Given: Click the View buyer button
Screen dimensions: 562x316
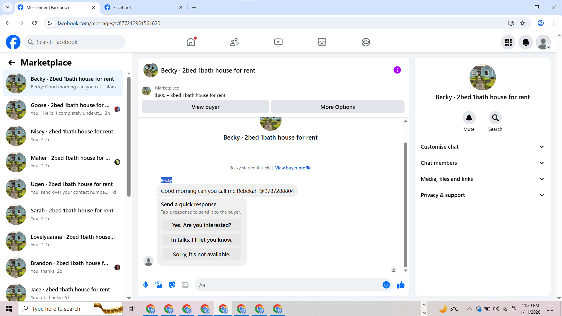Looking at the screenshot, I should tap(205, 107).
